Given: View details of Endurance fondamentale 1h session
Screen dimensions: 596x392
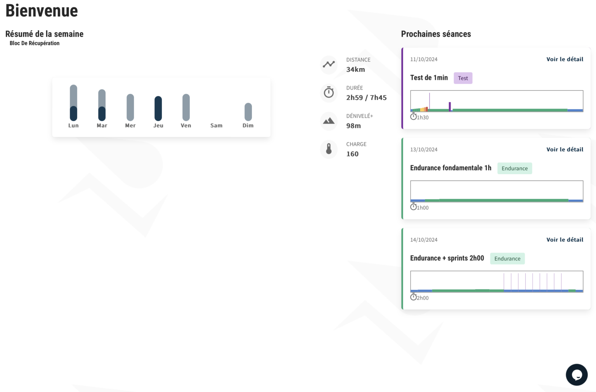Looking at the screenshot, I should click(x=565, y=150).
